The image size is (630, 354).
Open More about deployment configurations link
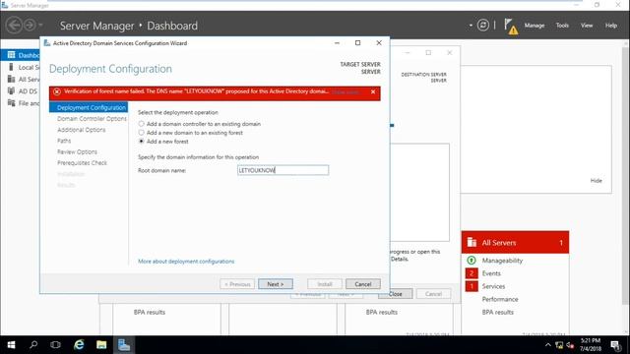coord(186,262)
